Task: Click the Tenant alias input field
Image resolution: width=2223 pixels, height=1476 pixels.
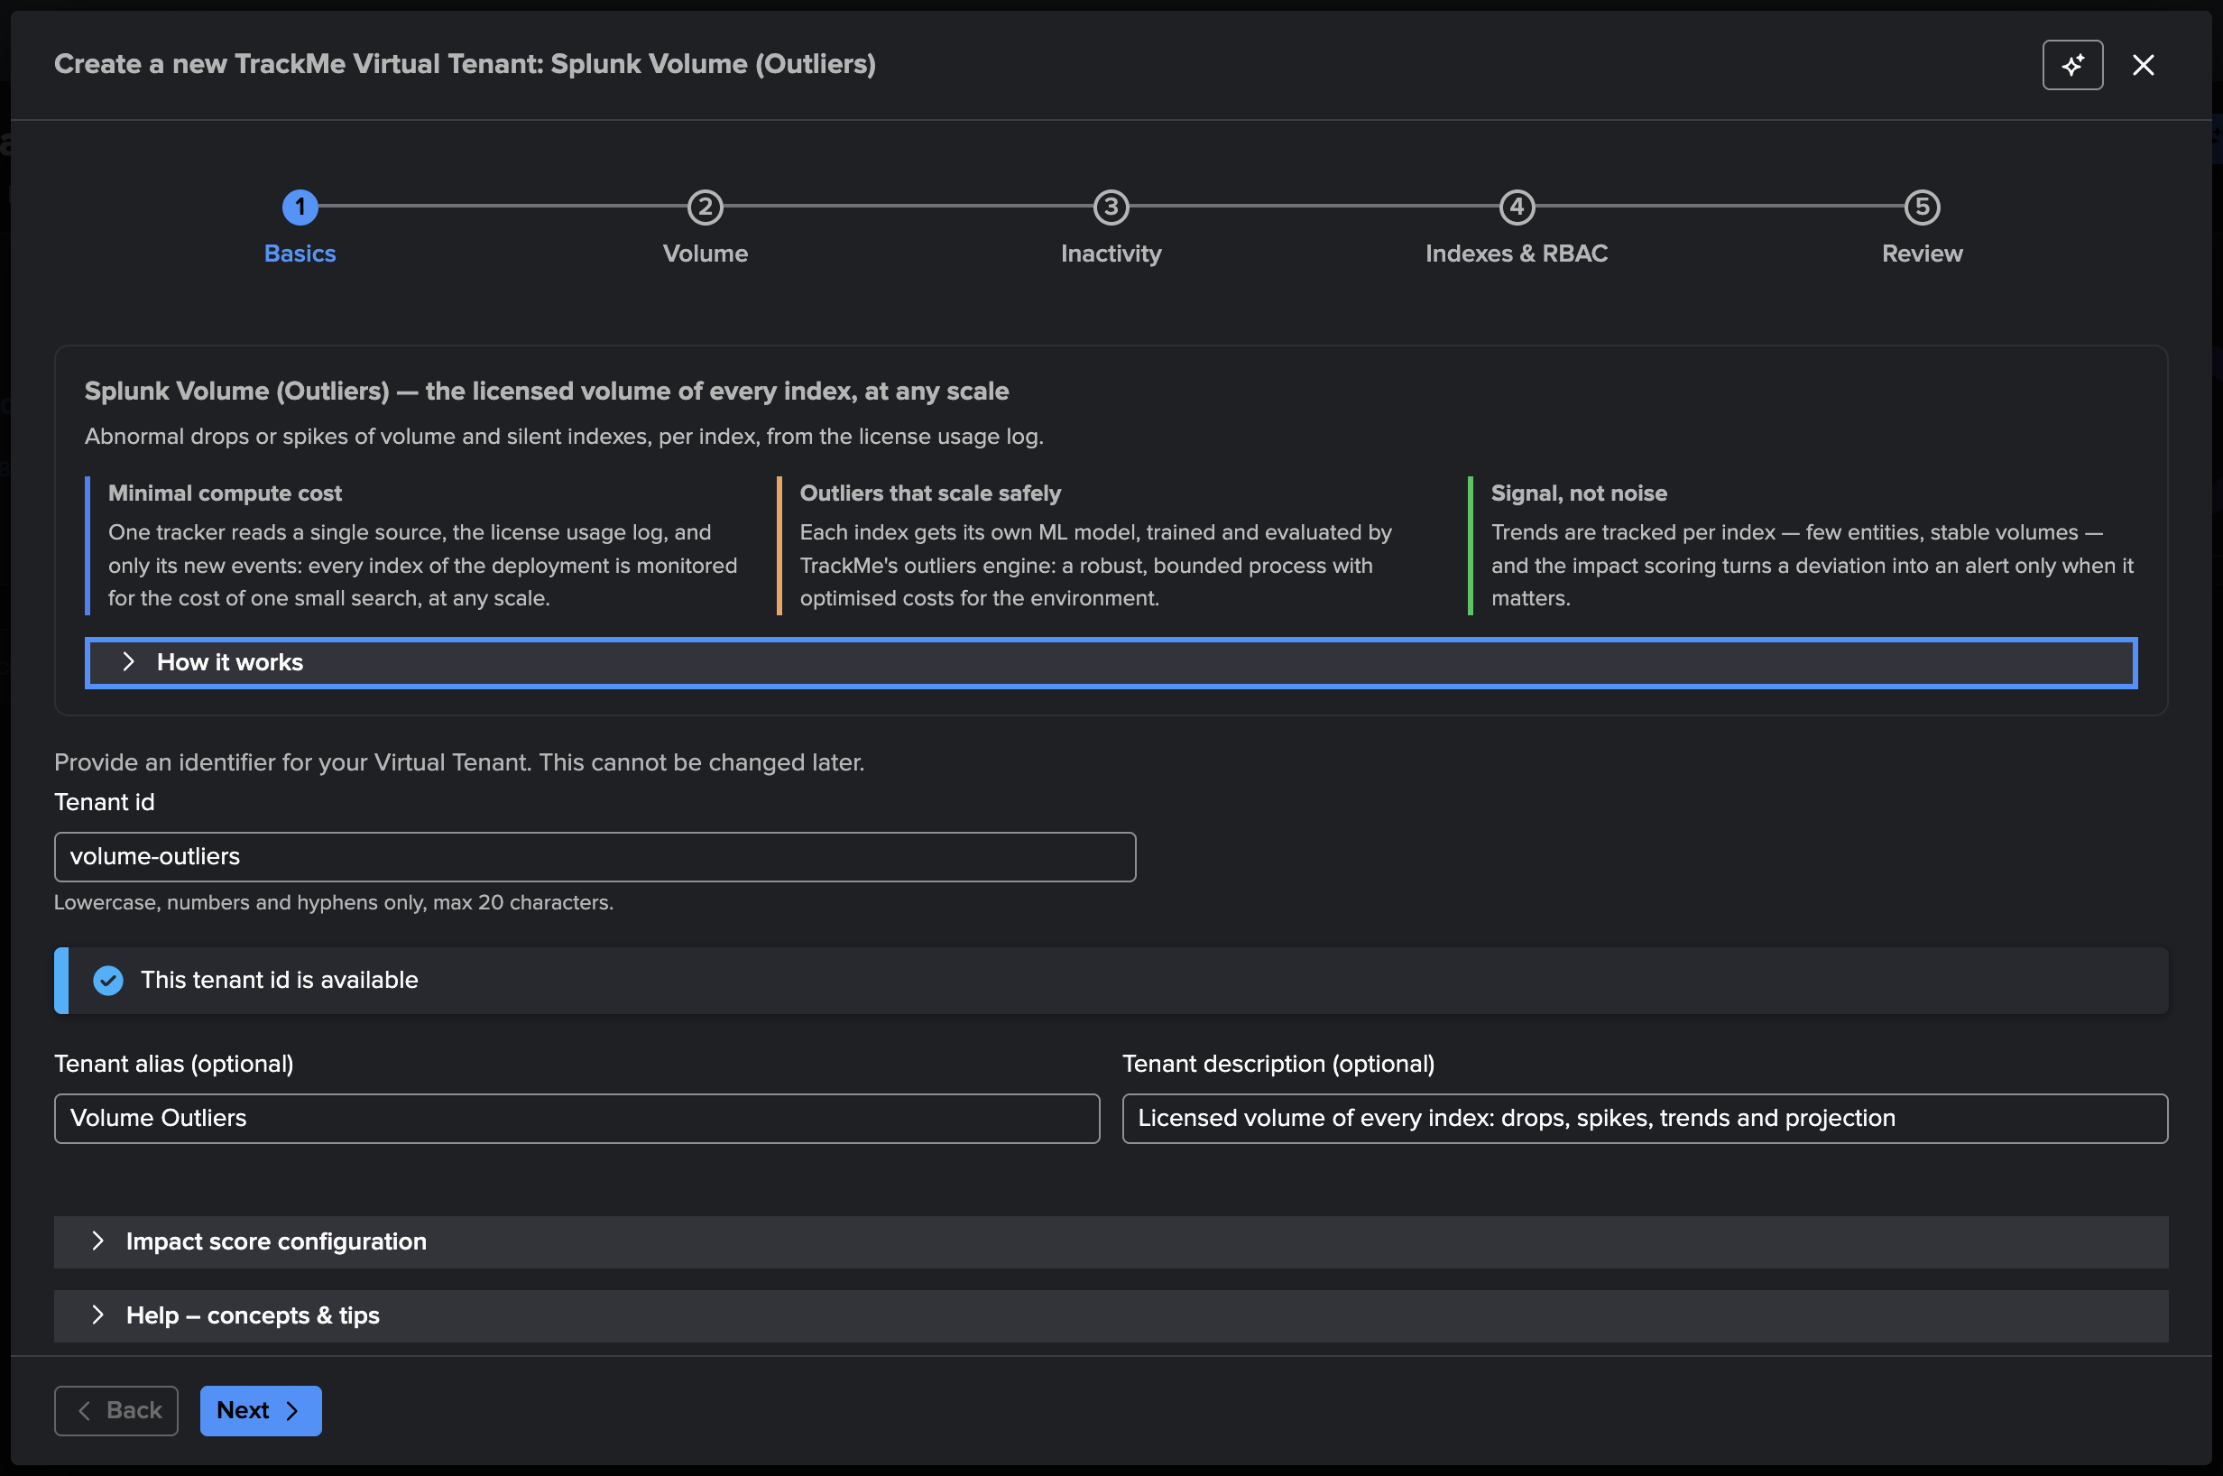Action: tap(577, 1119)
